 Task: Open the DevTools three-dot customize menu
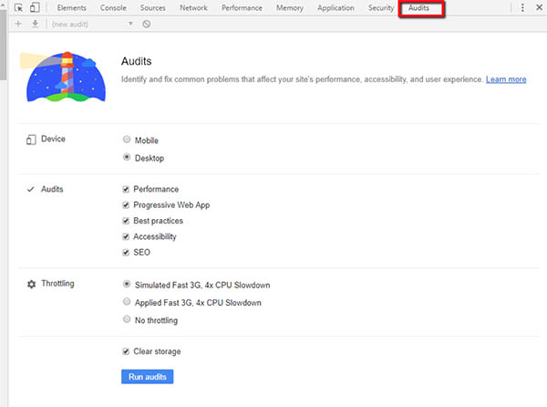pyautogui.click(x=522, y=7)
